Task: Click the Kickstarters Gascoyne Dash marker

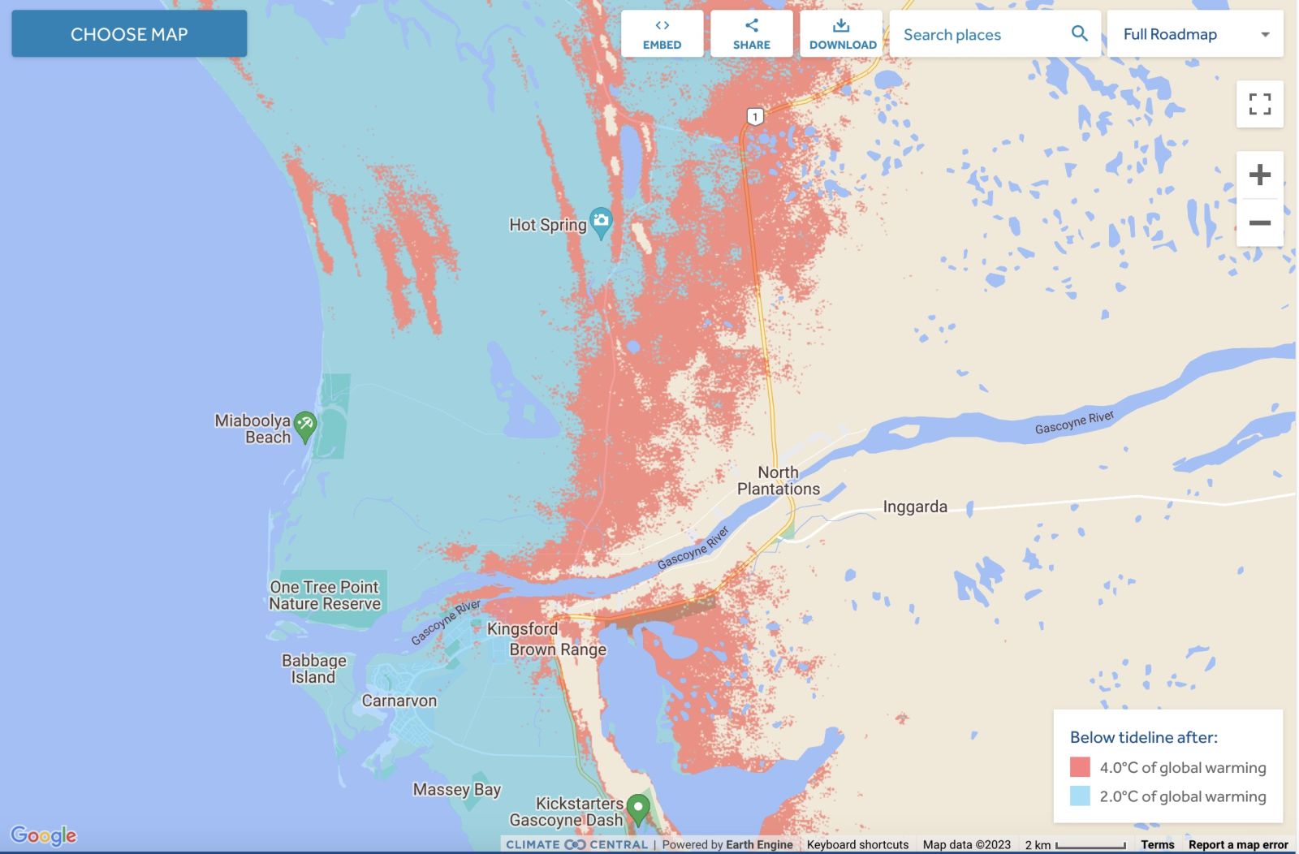Action: (638, 810)
